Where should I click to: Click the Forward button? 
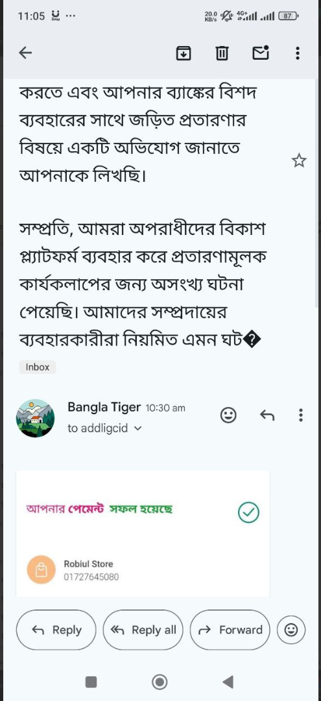point(230,630)
